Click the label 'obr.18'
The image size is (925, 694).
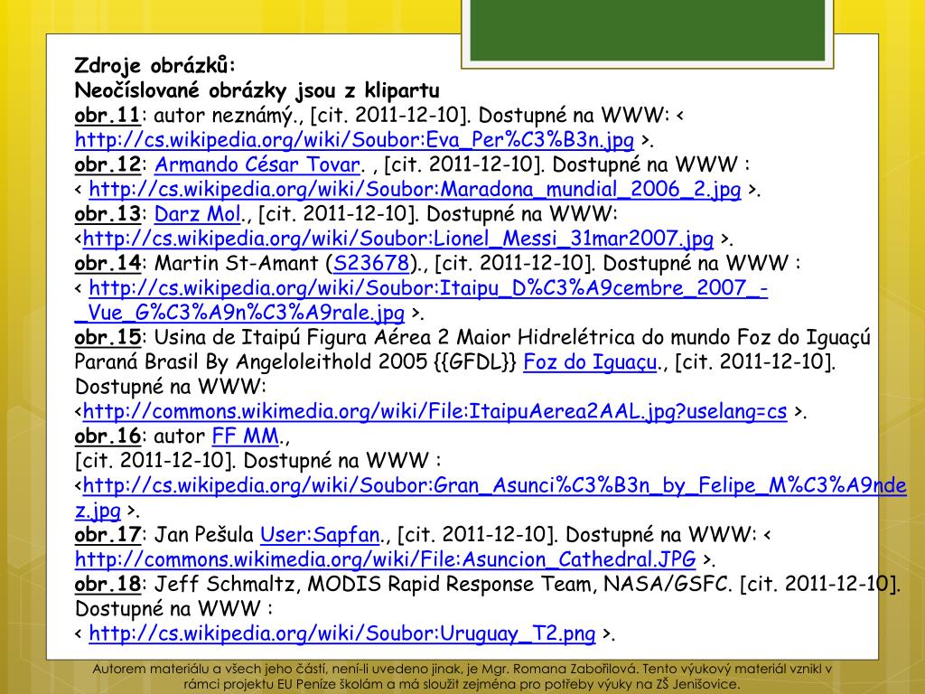[108, 585]
